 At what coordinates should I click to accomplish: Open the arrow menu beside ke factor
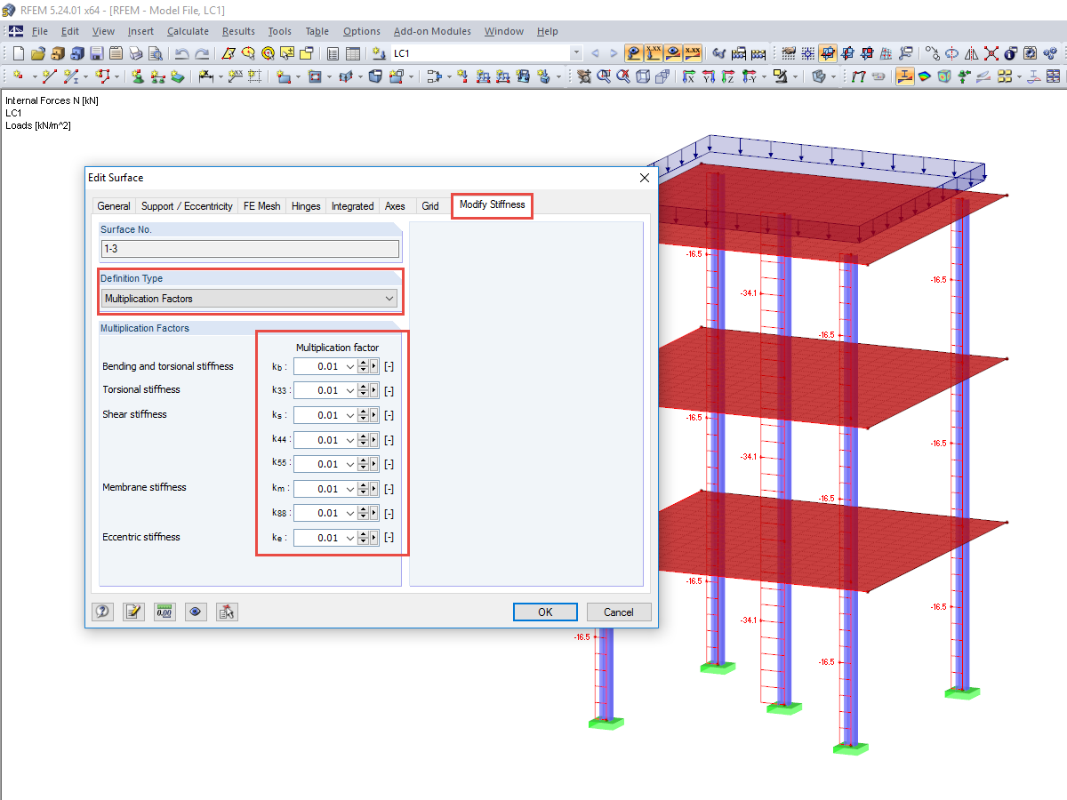click(x=374, y=538)
